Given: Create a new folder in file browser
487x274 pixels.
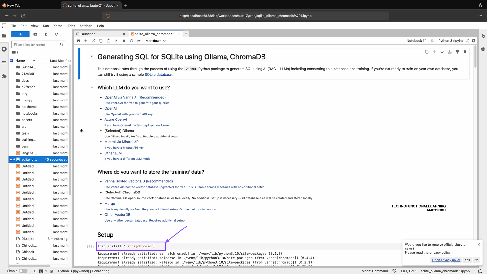Looking at the screenshot, I should point(35,34).
